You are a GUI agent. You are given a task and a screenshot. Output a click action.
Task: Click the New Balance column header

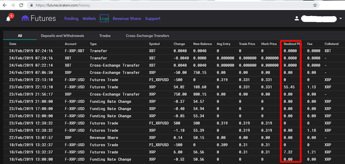tap(203, 44)
